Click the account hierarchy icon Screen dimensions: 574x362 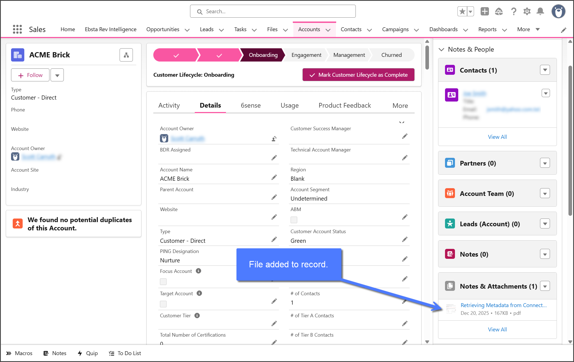pyautogui.click(x=126, y=55)
